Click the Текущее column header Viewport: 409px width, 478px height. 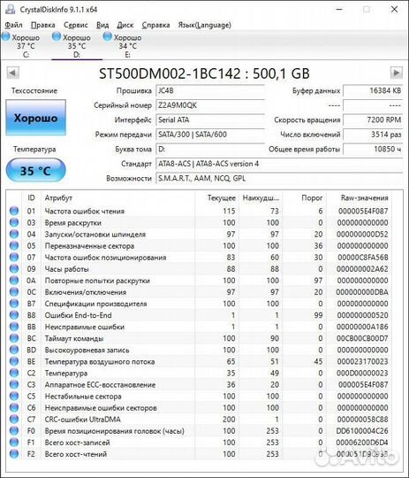[217, 198]
